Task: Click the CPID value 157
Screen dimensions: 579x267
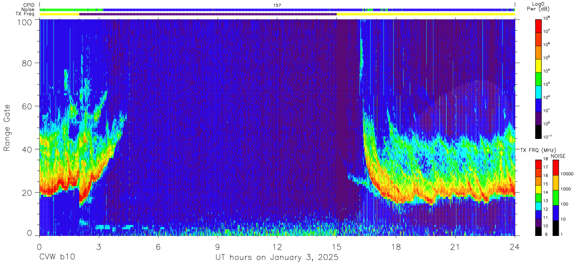Action: (277, 5)
